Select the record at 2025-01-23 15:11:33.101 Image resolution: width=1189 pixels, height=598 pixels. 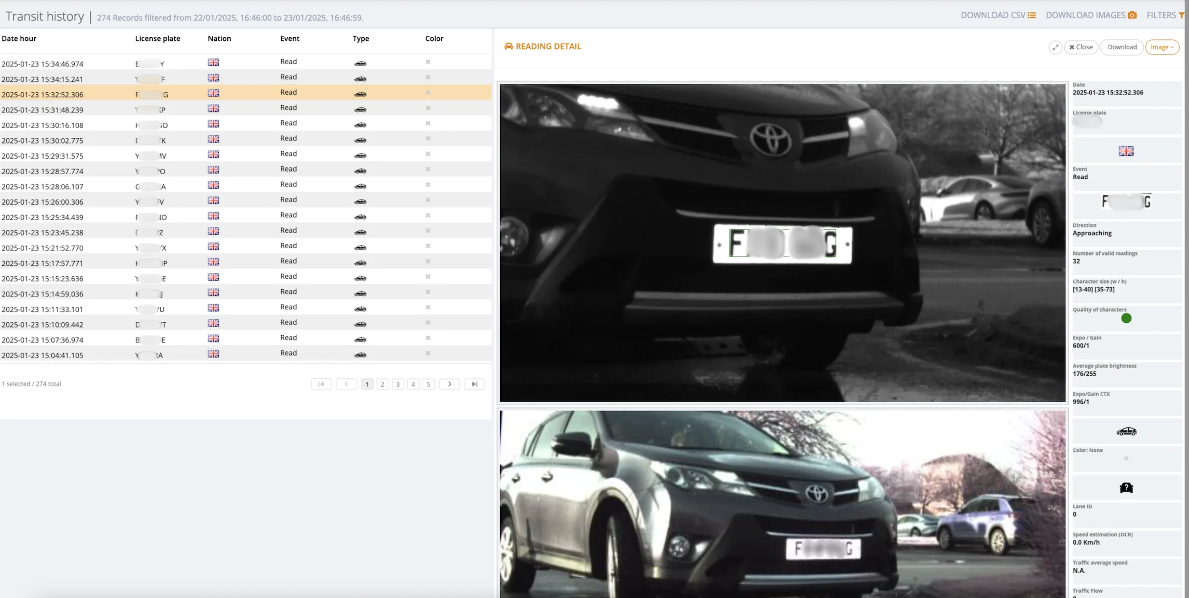246,308
